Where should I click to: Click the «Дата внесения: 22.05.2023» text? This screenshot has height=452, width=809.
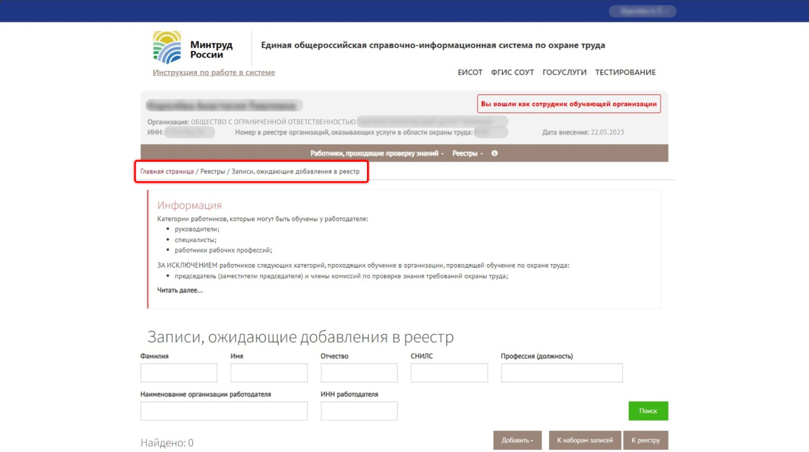pos(583,132)
